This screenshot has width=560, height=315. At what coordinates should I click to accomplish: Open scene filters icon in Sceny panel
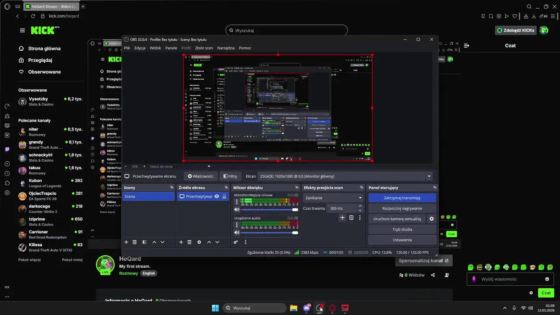click(x=144, y=242)
